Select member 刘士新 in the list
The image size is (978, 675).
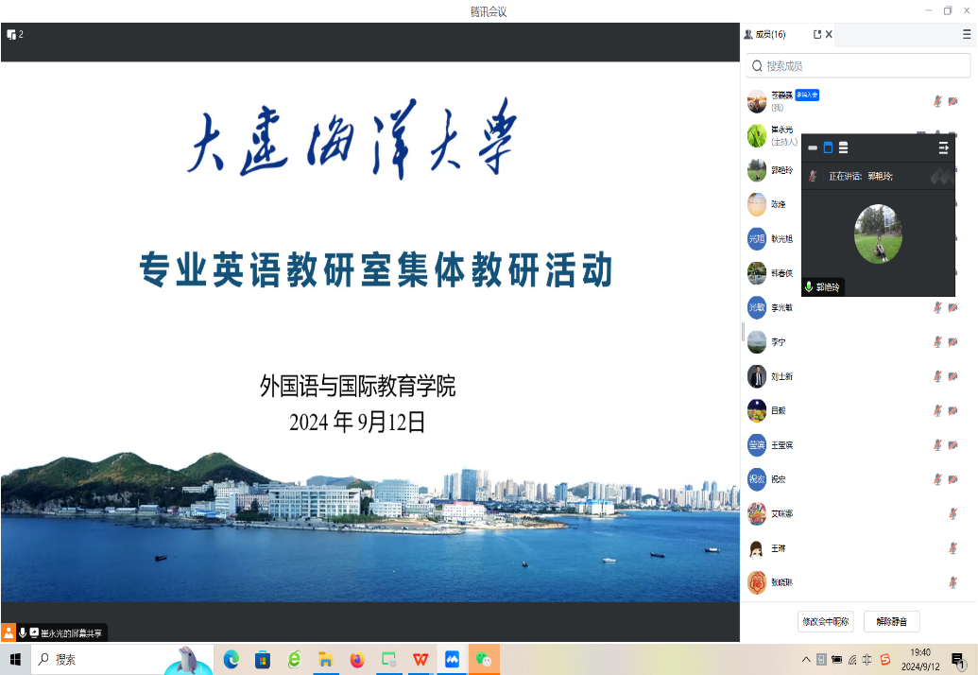(x=781, y=376)
